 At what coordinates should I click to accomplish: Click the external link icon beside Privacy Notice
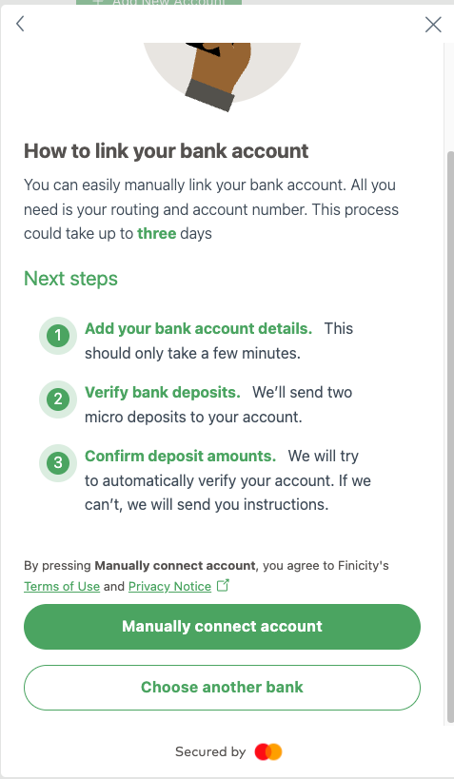point(224,585)
